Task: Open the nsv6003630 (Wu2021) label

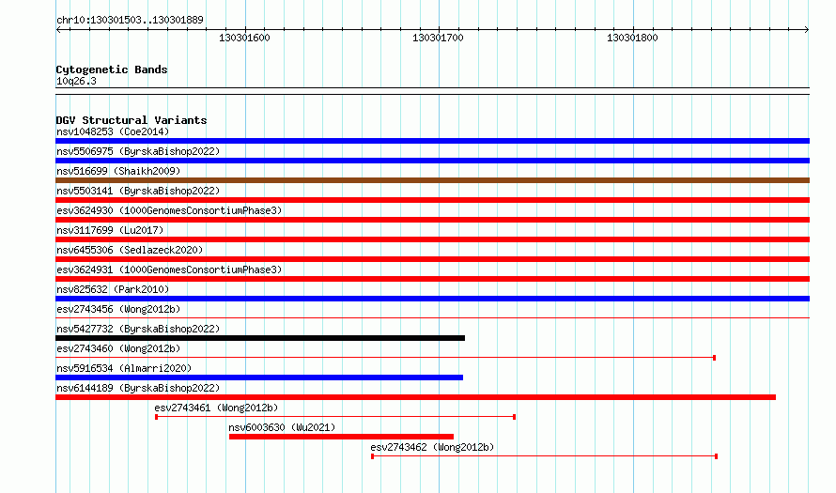Action: (x=282, y=427)
